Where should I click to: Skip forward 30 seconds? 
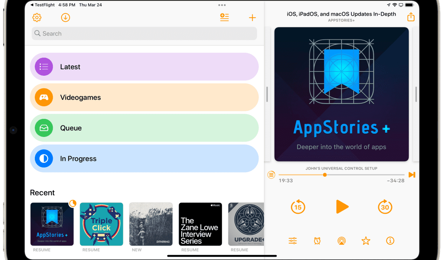point(385,207)
